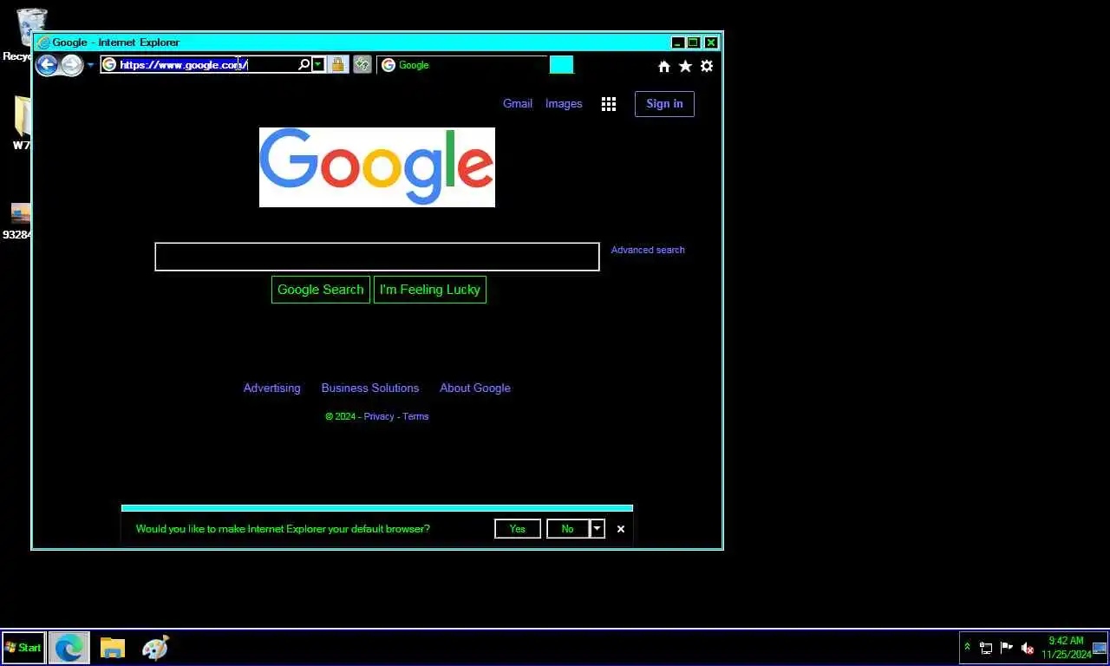Viewport: 1110px width, 666px height.
Task: Open Favorites with the star icon
Action: pyautogui.click(x=685, y=66)
